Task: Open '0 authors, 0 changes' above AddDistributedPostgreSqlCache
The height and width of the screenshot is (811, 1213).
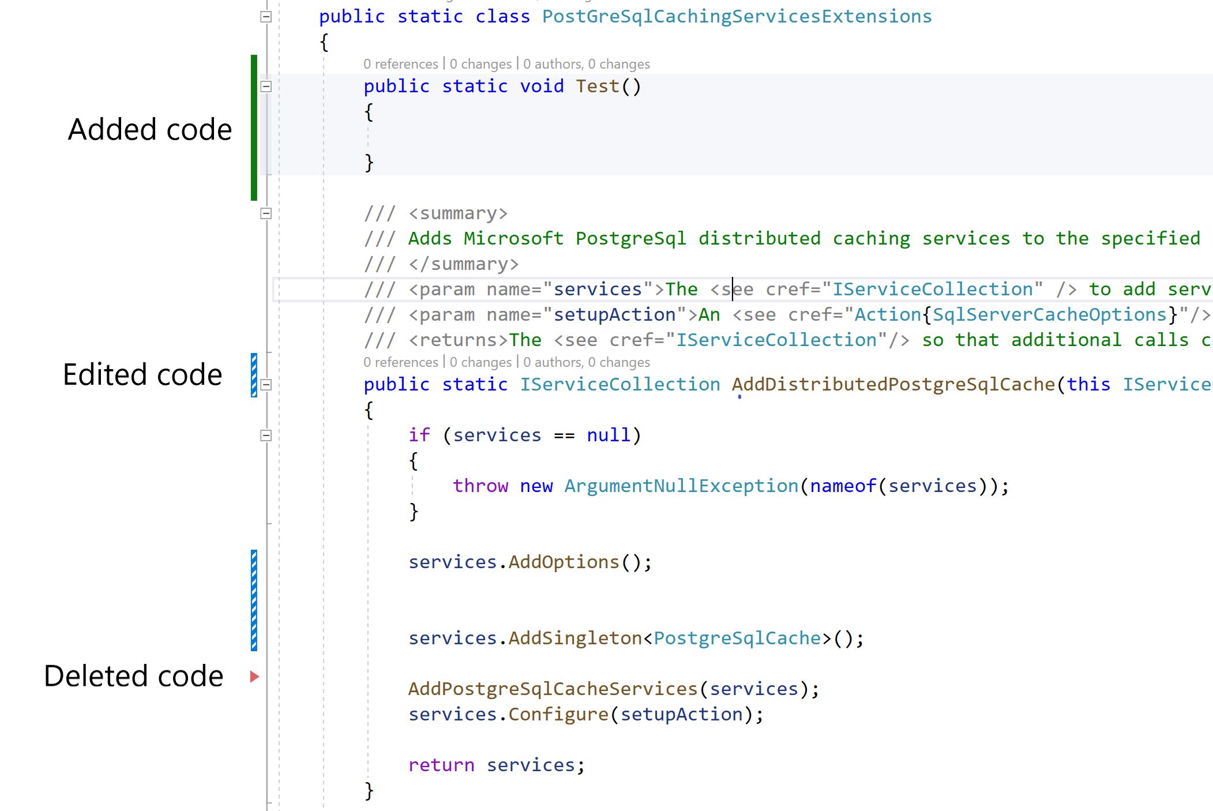Action: coord(586,362)
